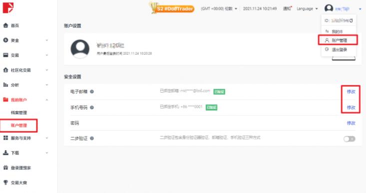Expand the 社区化交易 section chevron

[46, 70]
